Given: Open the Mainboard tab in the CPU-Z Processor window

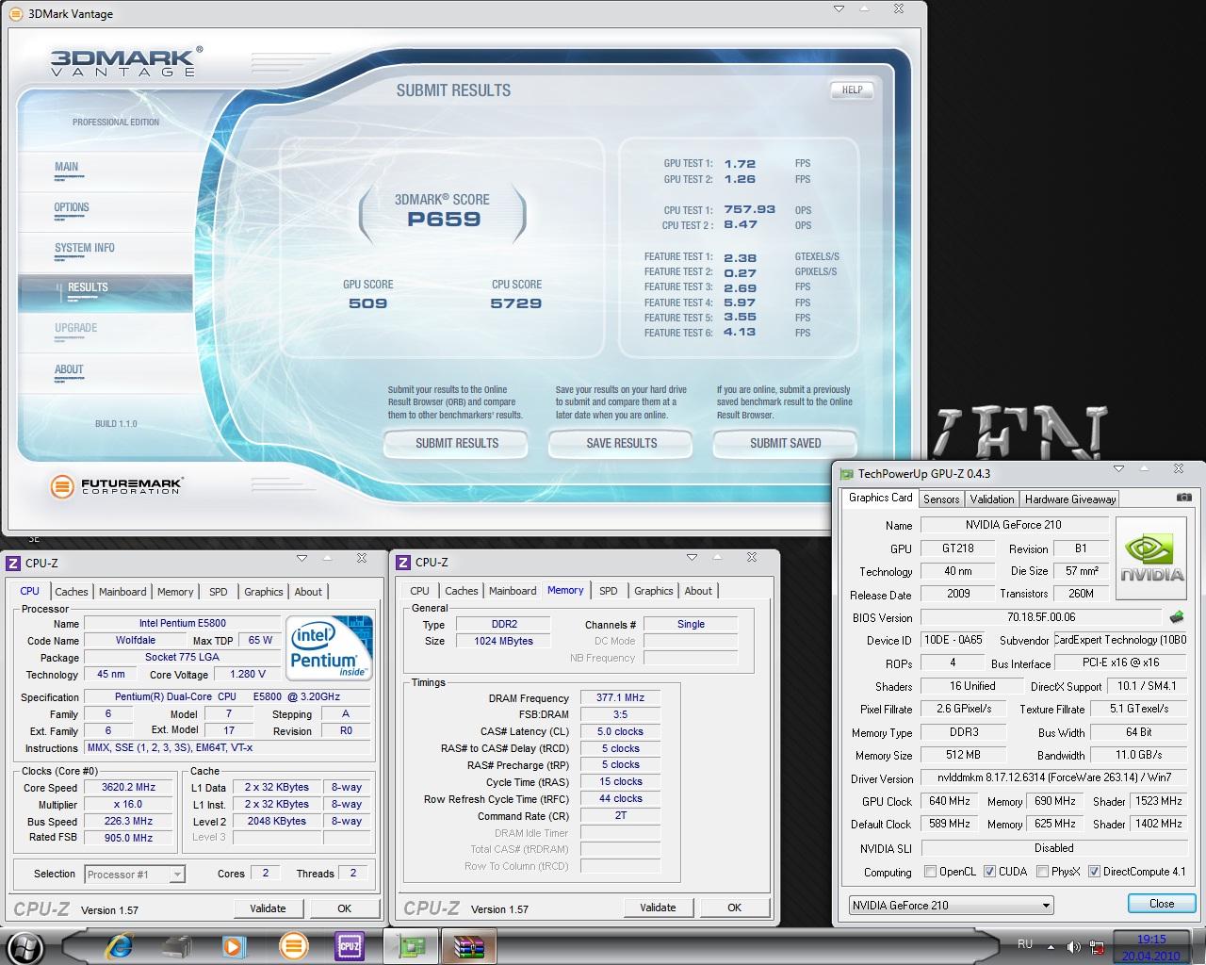Looking at the screenshot, I should [x=122, y=592].
